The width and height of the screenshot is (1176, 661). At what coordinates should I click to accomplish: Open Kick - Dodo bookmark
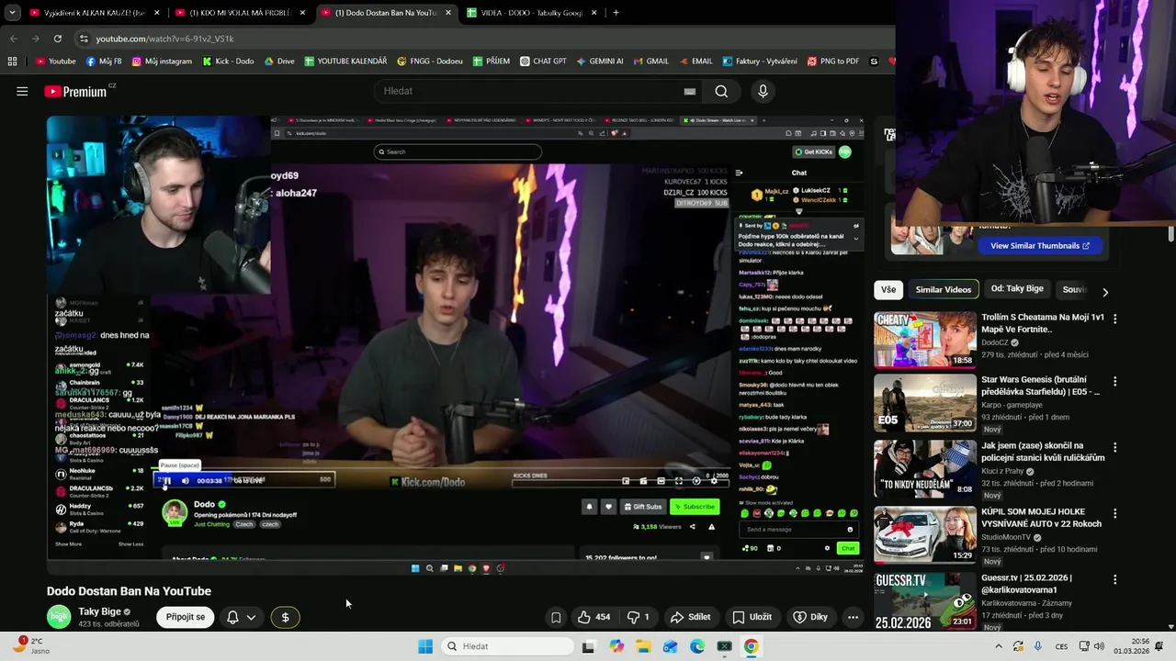point(228,62)
